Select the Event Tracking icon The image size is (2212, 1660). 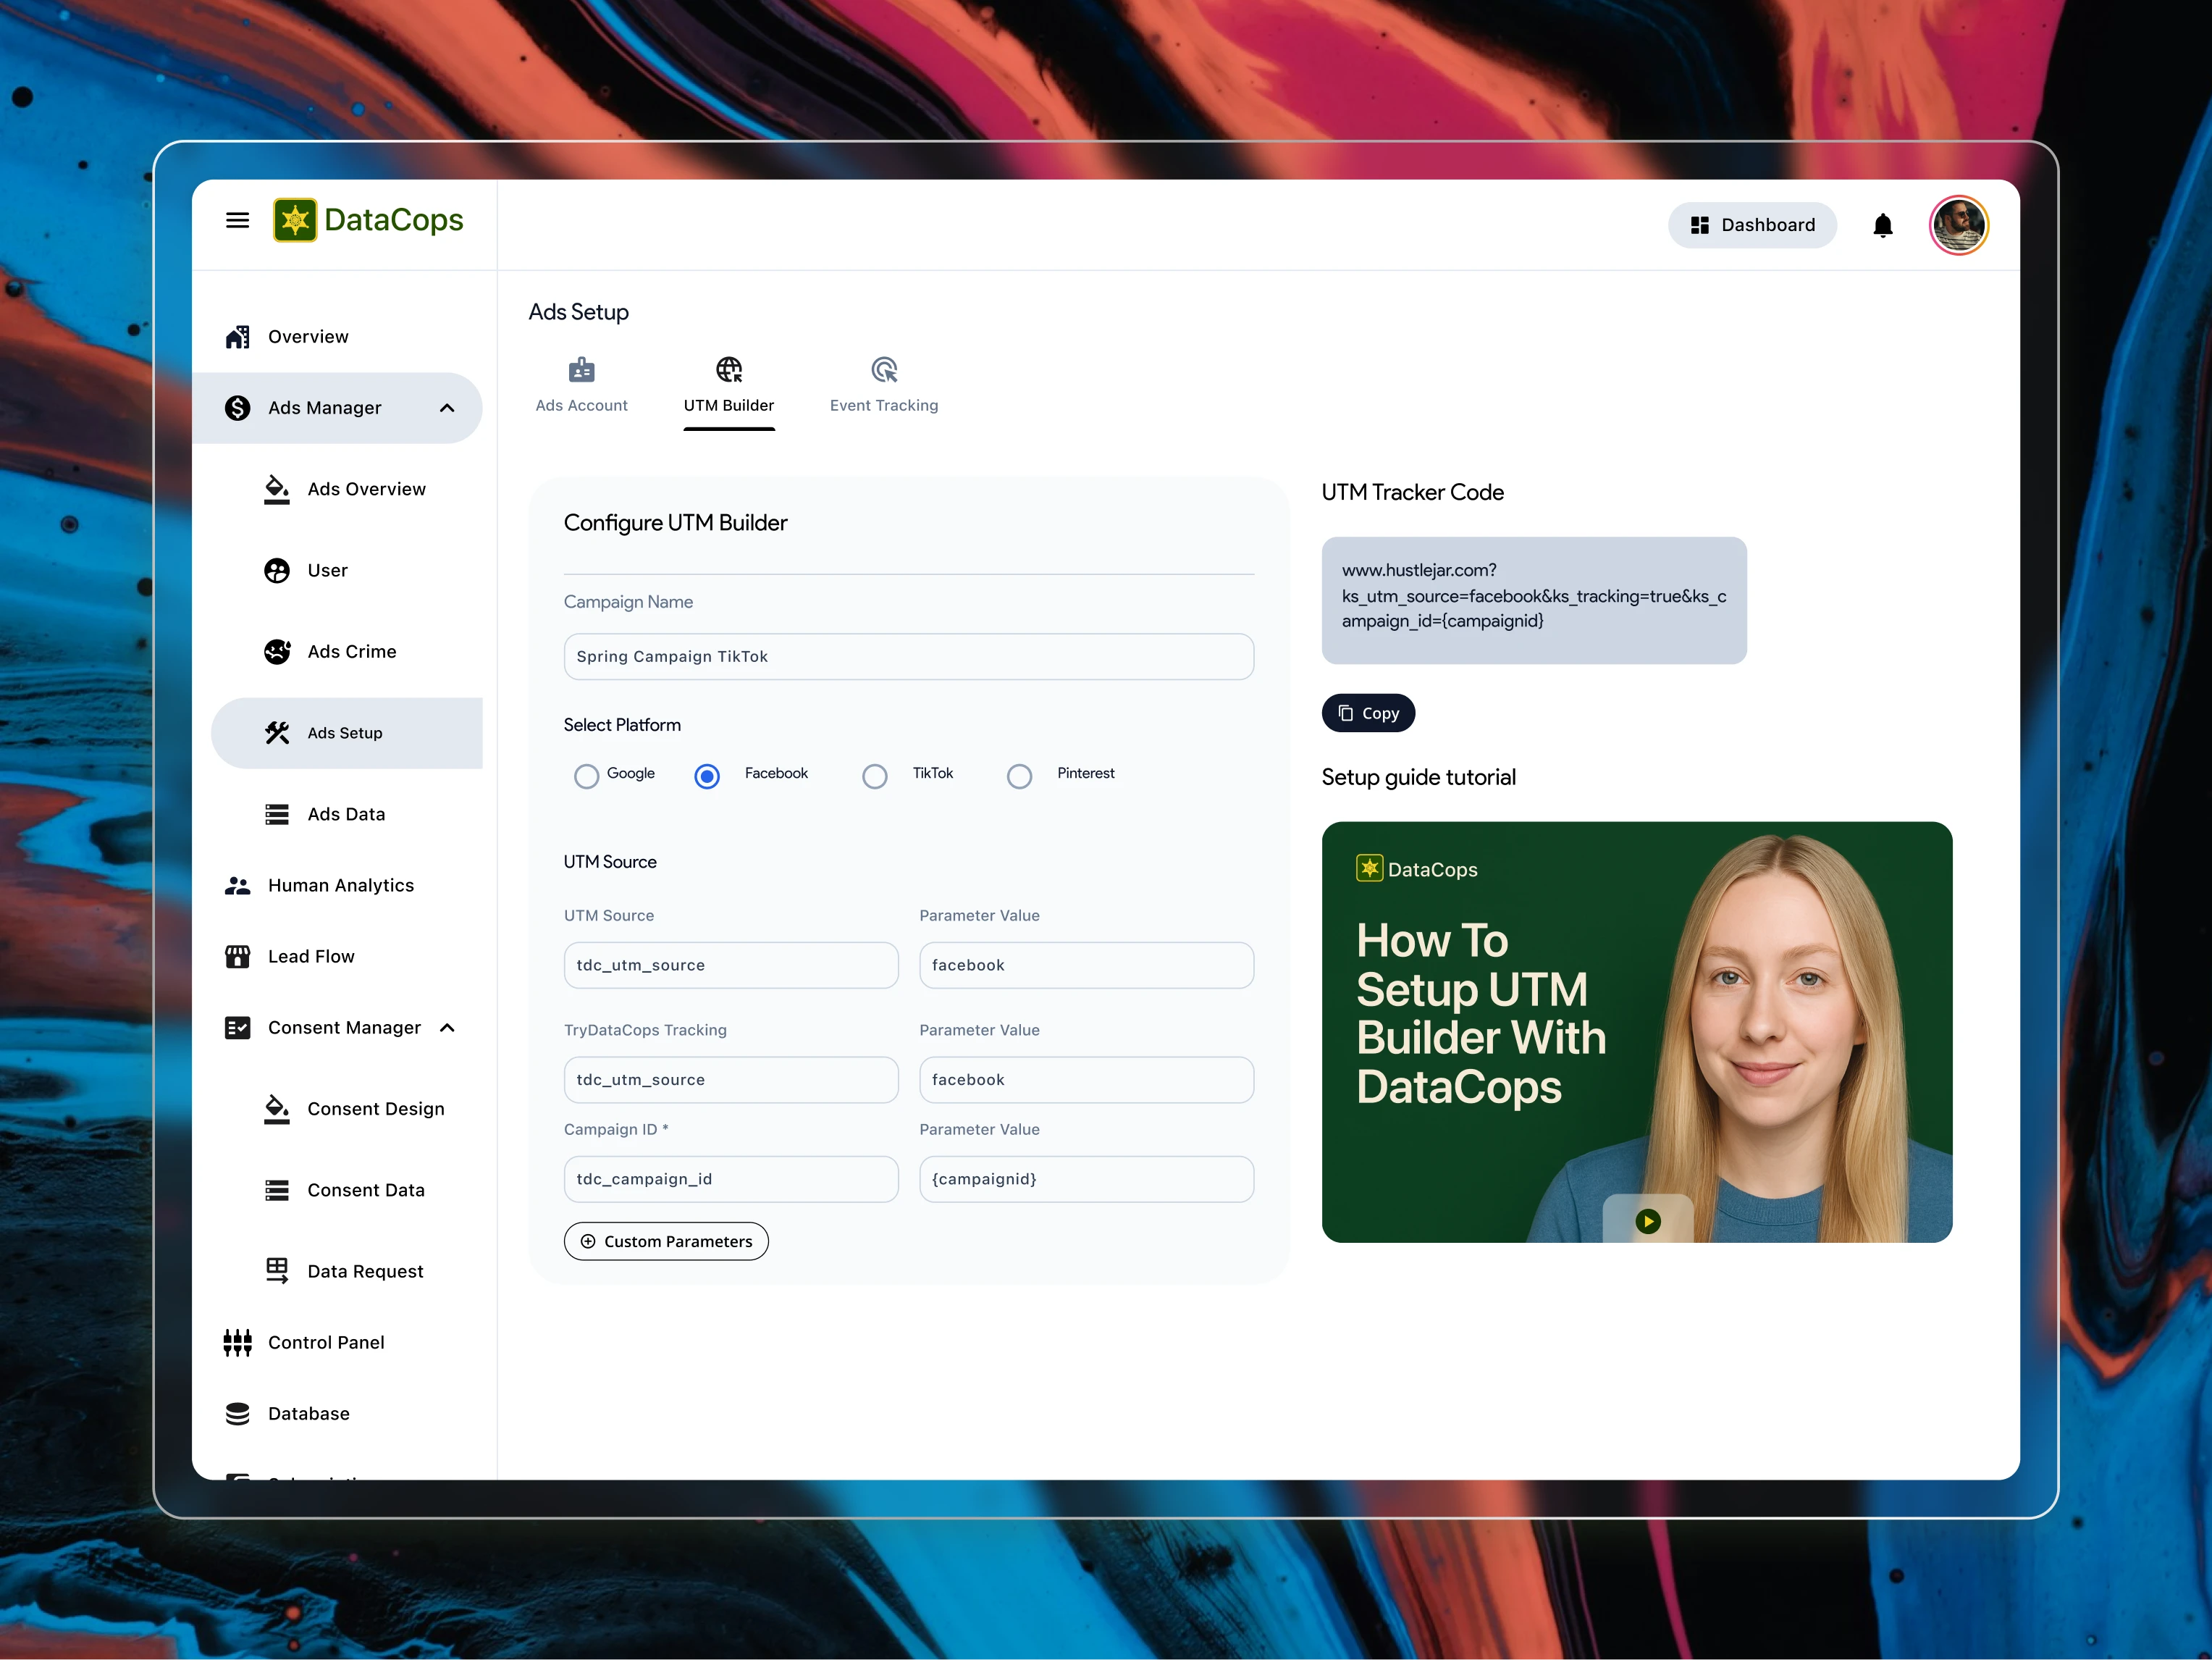[883, 369]
